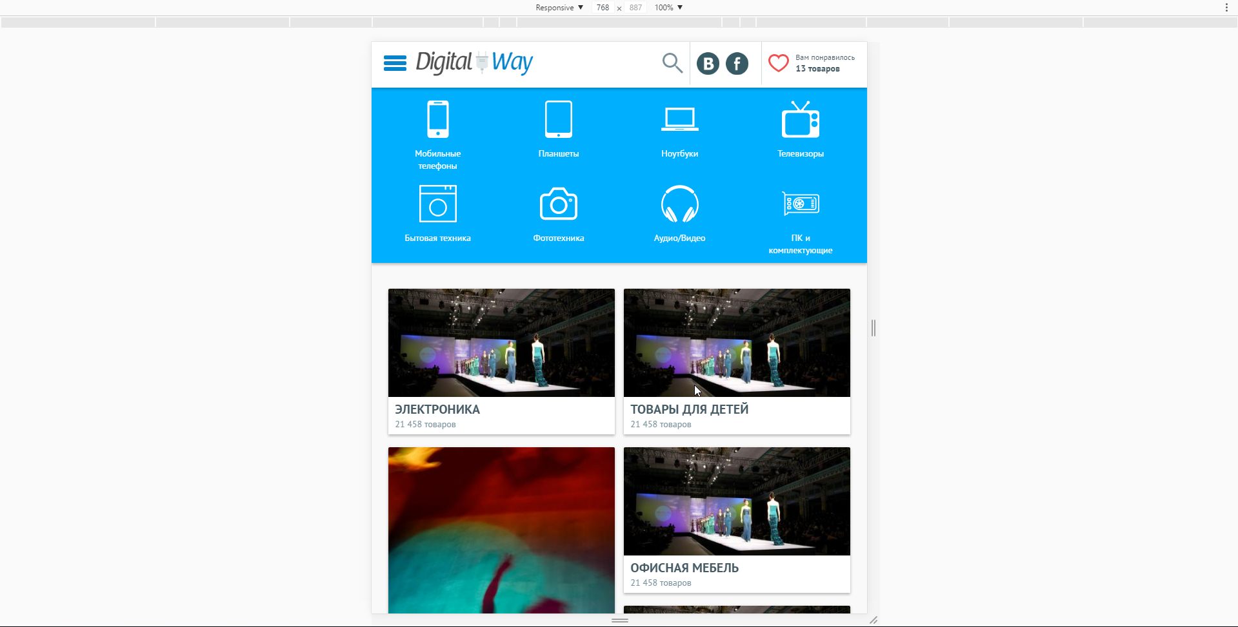Click the red heart favorites icon
Viewport: 1238px width, 627px height.
(x=779, y=63)
